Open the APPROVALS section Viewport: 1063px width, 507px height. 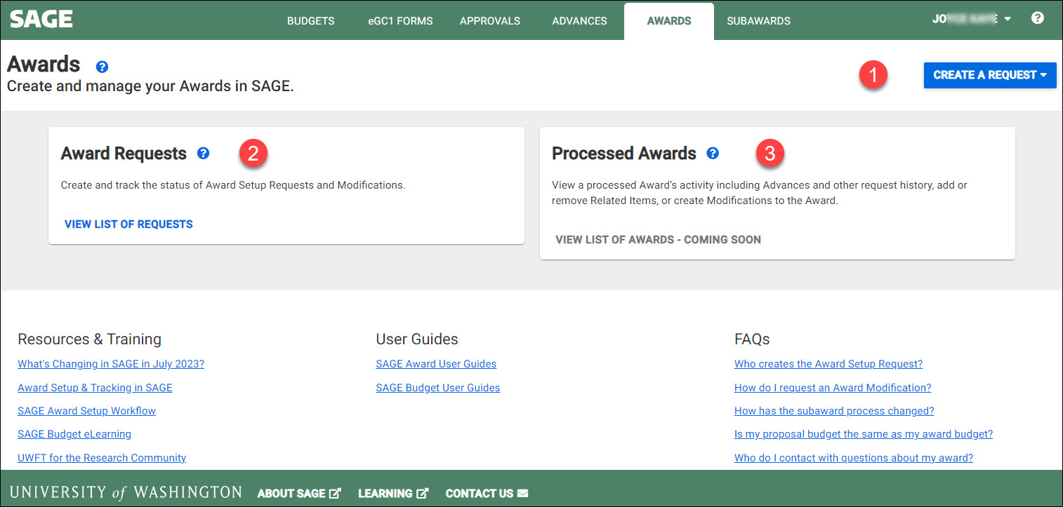pos(489,21)
